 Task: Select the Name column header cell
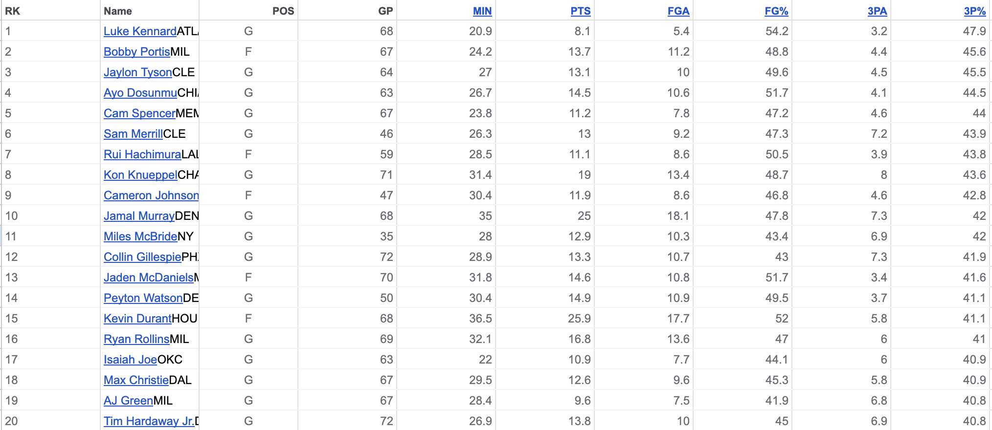click(x=150, y=11)
